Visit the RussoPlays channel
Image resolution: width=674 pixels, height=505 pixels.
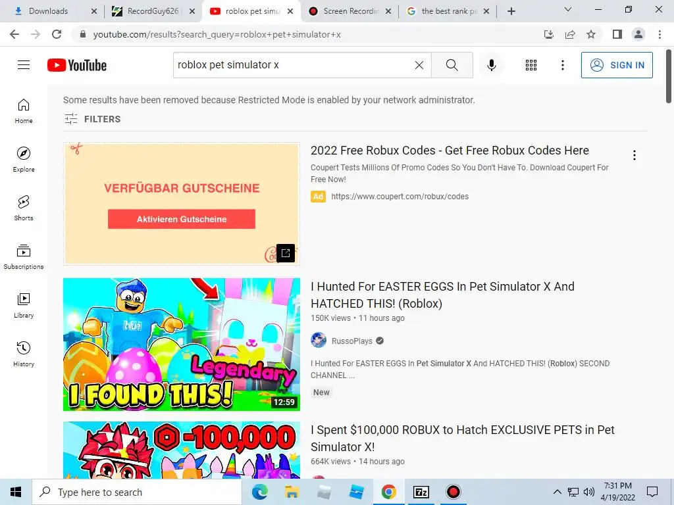351,341
